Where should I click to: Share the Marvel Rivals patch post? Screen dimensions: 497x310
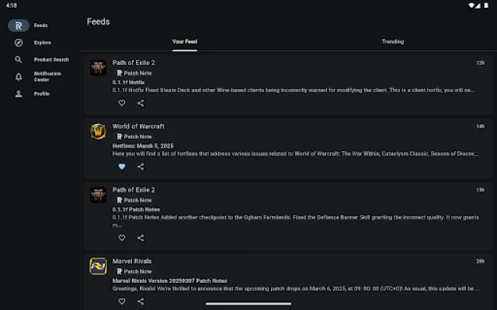(141, 301)
